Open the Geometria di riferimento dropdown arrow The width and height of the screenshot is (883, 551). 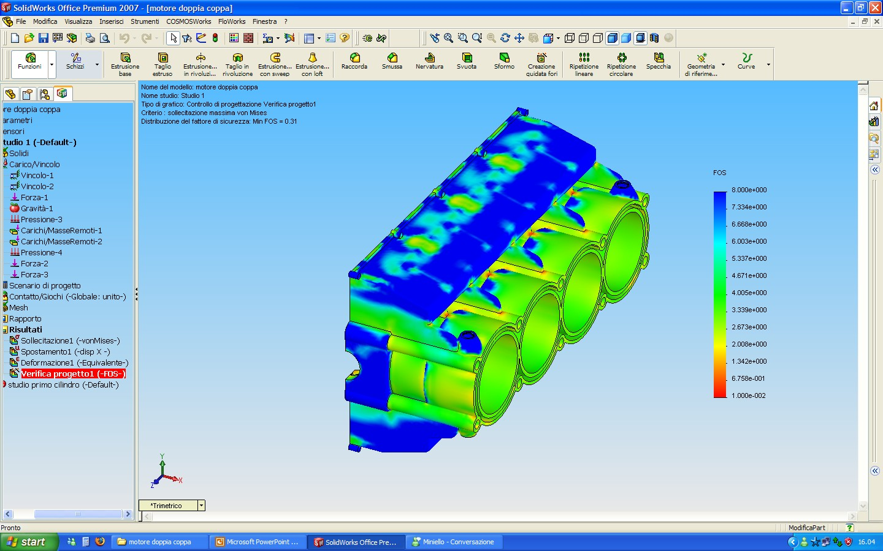coord(723,64)
